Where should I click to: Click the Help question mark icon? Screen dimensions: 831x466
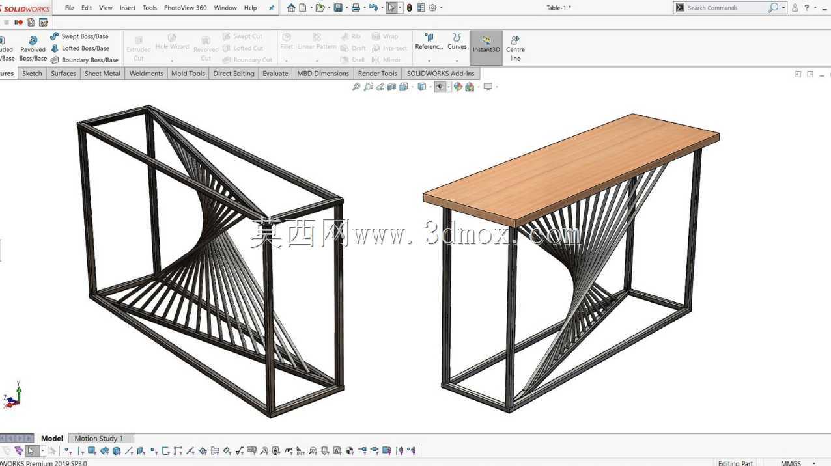tap(807, 8)
